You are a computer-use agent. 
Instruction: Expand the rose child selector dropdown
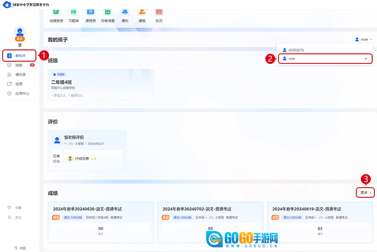(x=364, y=39)
